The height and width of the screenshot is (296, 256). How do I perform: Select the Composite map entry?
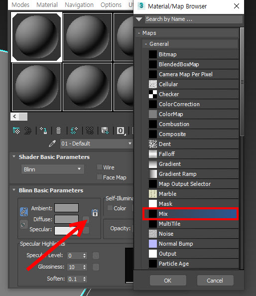(193, 134)
